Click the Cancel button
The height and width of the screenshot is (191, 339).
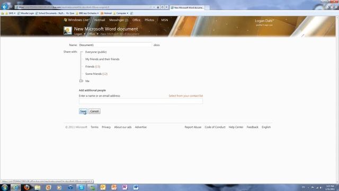(94, 111)
